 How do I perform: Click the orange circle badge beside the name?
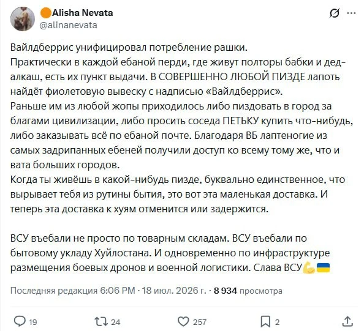click(46, 13)
